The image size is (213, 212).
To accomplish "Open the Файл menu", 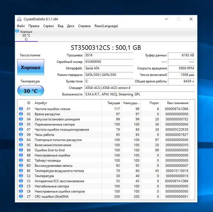I will [21, 26].
